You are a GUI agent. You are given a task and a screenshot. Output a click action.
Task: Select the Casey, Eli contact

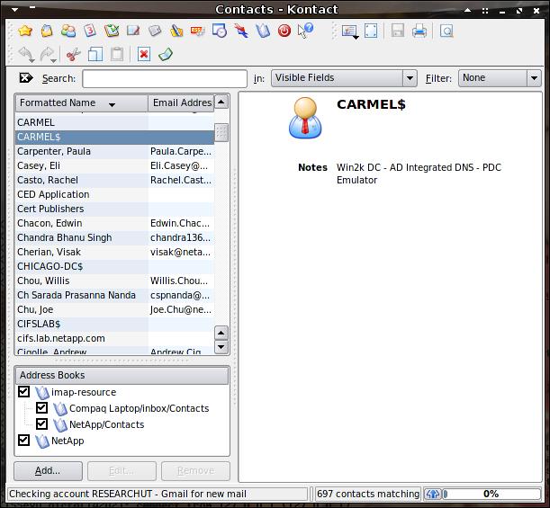(x=114, y=165)
